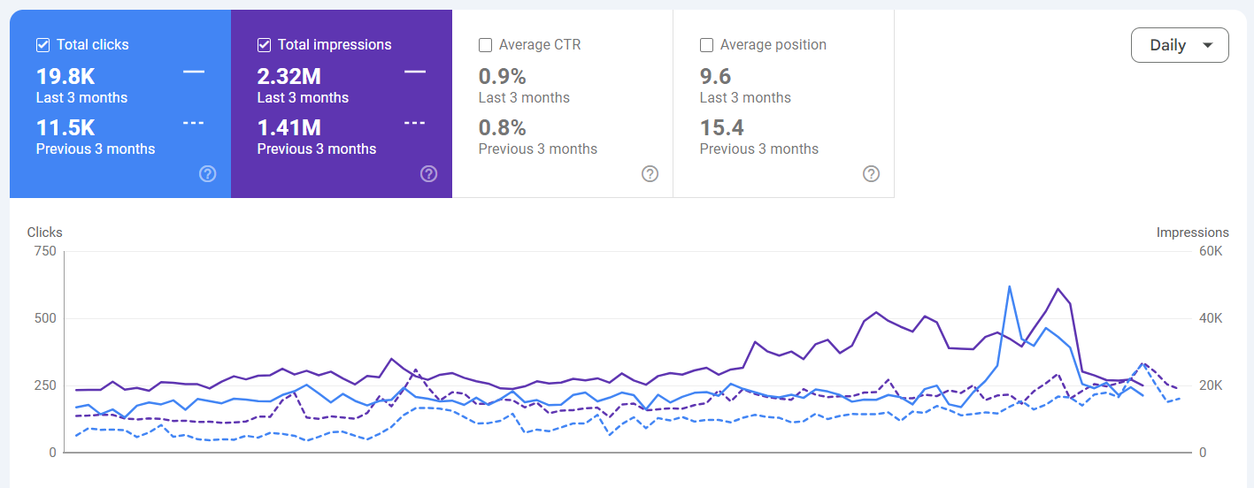Click solid line legend on Total impressions card
Screen dimensions: 1254x488
click(x=414, y=72)
